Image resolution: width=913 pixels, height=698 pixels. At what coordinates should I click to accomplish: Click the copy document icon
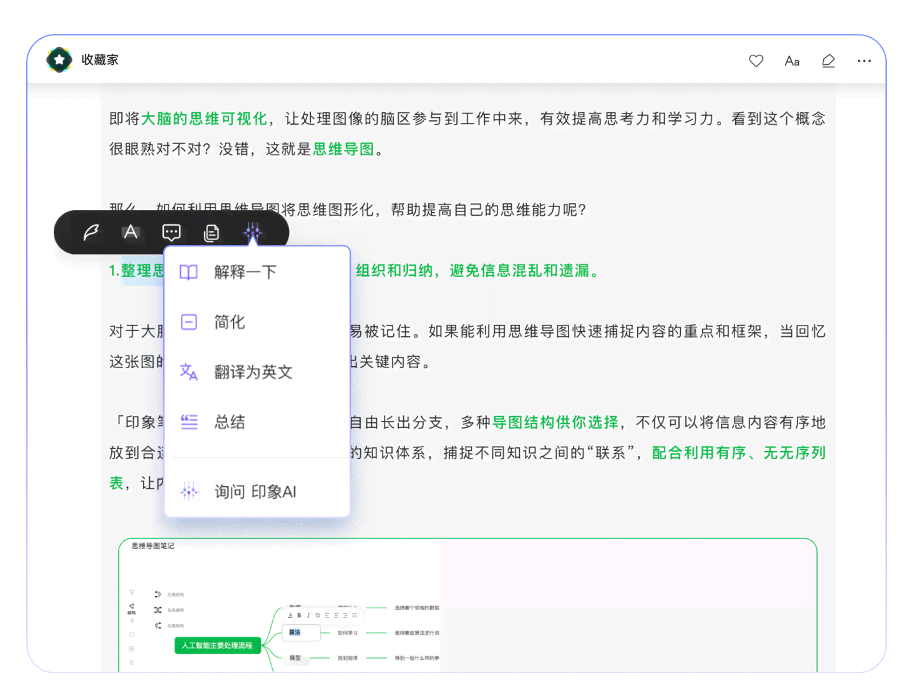pyautogui.click(x=211, y=232)
